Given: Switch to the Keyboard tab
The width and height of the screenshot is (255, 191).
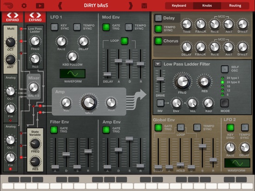Looking at the screenshot, I should tap(179, 6).
